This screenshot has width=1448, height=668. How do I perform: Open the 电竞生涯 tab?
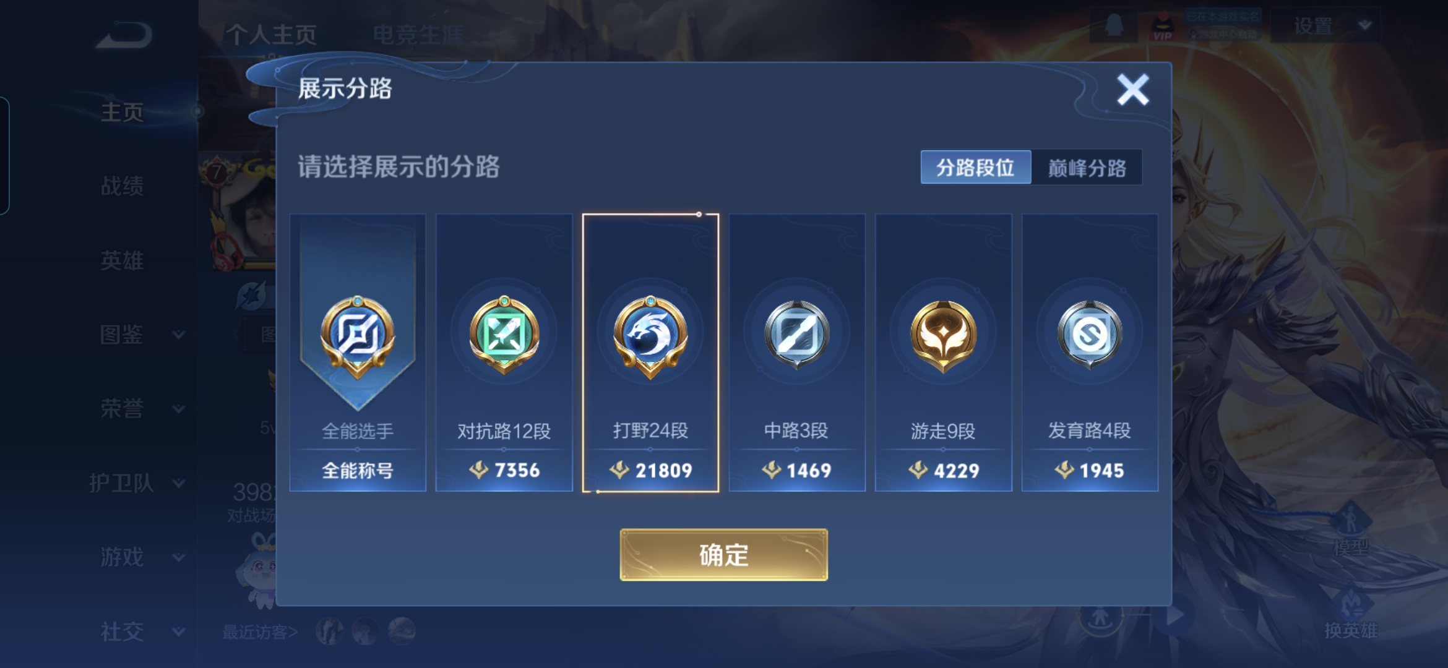pyautogui.click(x=418, y=35)
